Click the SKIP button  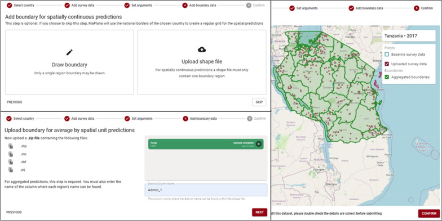[259, 102]
